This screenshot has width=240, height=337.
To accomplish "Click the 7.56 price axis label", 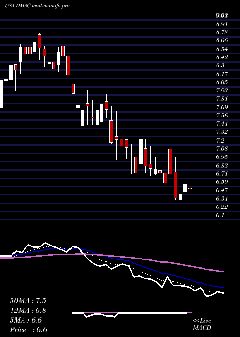I will pos(222,116).
